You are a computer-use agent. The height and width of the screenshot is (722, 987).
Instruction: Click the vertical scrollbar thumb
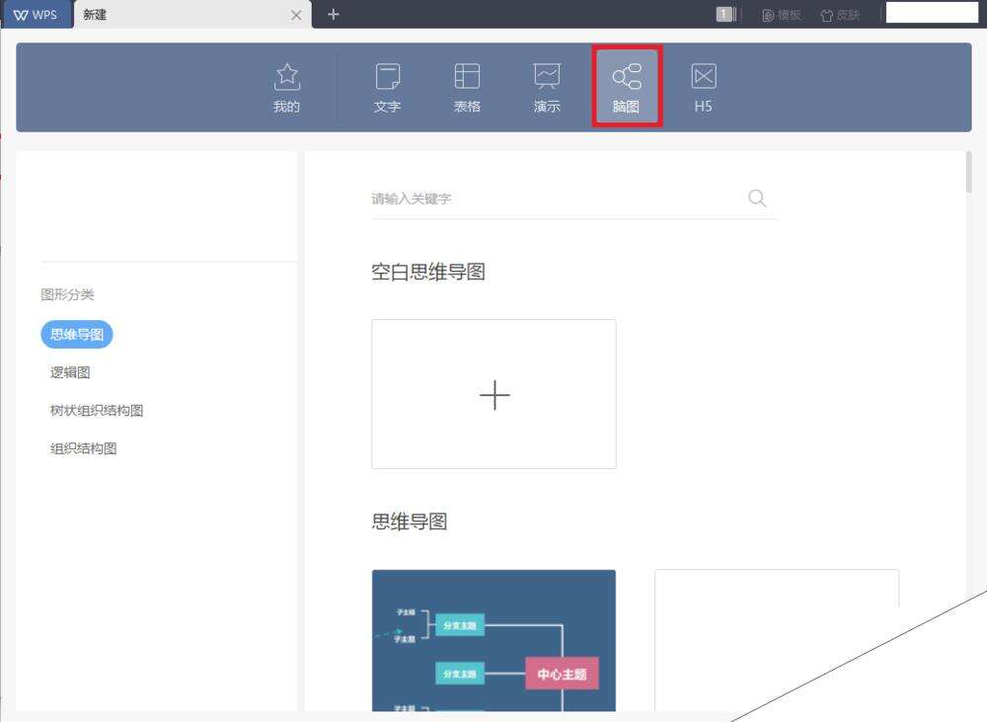click(x=969, y=172)
